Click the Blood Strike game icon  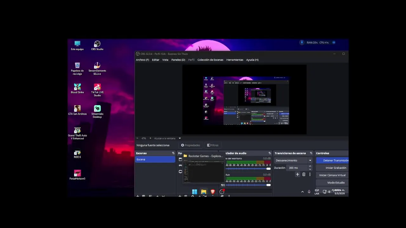tap(77, 89)
